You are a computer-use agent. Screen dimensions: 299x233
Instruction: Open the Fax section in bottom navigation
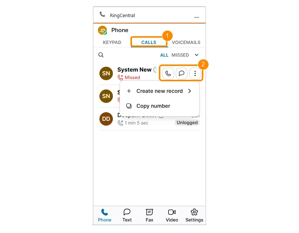(149, 215)
